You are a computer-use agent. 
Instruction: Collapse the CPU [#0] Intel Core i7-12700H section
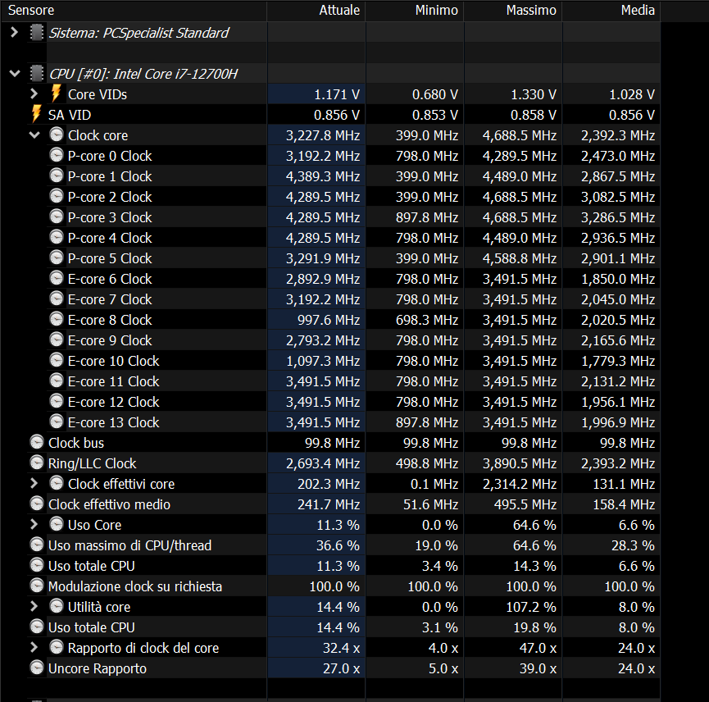click(x=15, y=73)
